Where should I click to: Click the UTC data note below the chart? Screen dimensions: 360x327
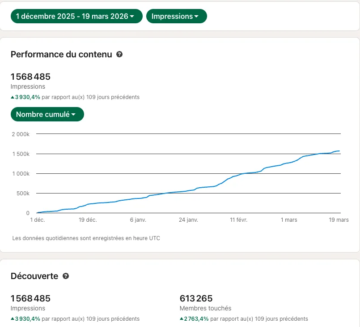[86, 238]
